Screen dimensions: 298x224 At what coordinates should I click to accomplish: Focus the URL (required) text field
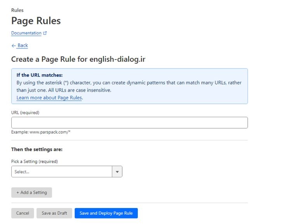coord(129,123)
